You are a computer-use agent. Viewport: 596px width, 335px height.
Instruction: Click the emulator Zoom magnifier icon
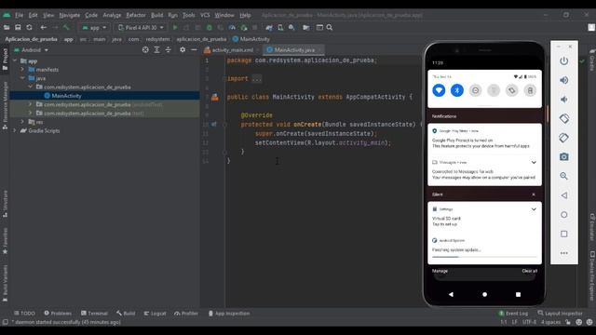pyautogui.click(x=564, y=176)
